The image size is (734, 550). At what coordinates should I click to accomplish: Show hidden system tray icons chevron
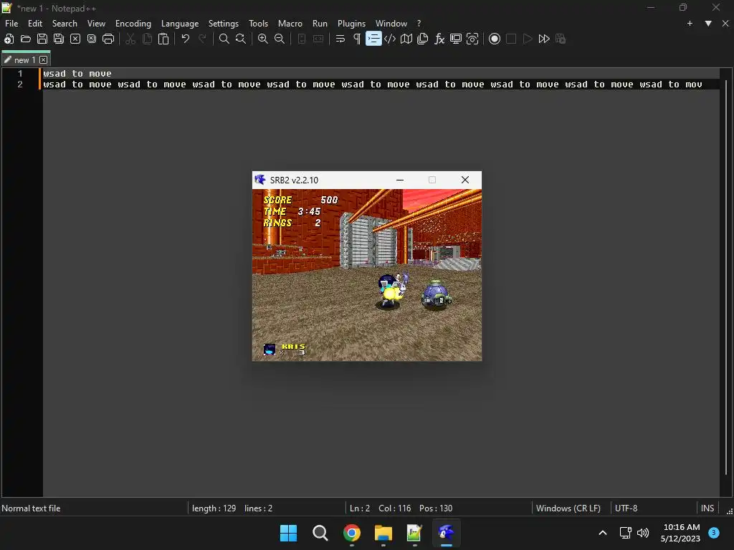point(603,533)
